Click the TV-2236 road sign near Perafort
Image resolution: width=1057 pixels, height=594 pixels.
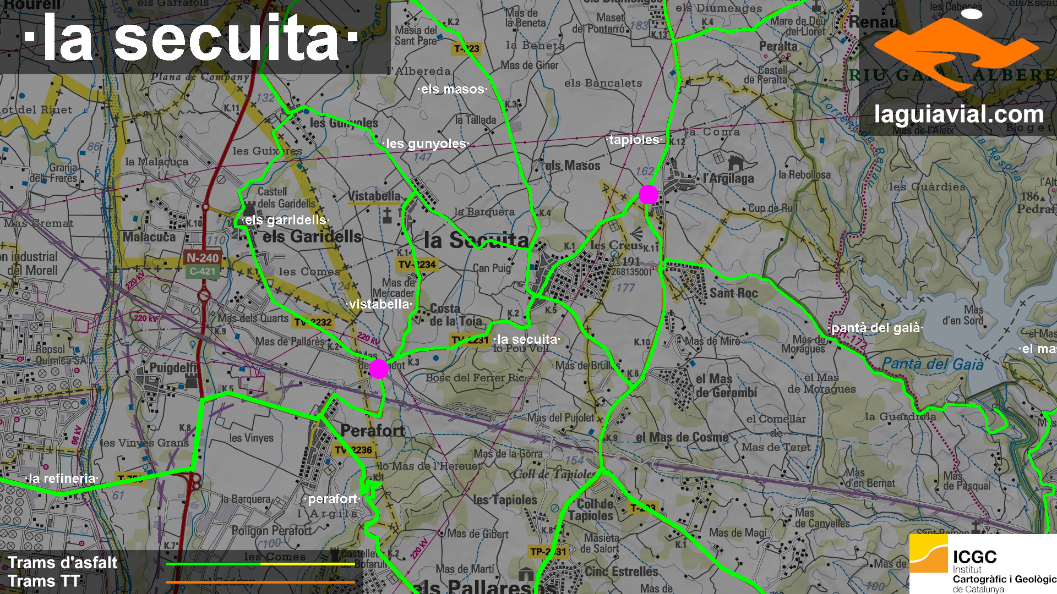[x=353, y=450]
